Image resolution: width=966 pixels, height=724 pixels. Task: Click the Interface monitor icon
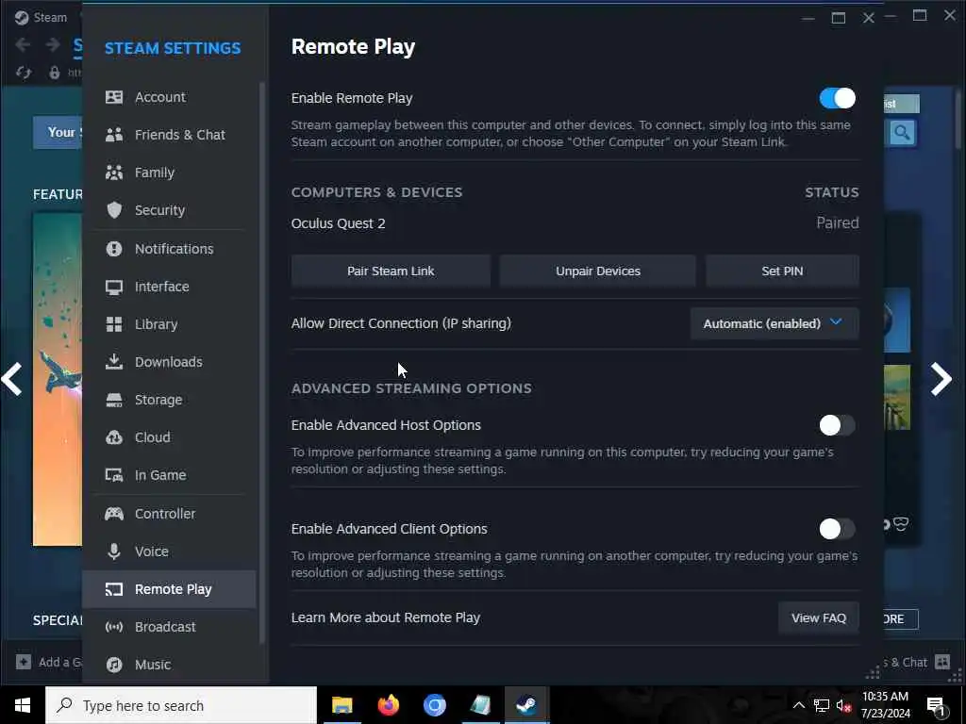click(114, 287)
